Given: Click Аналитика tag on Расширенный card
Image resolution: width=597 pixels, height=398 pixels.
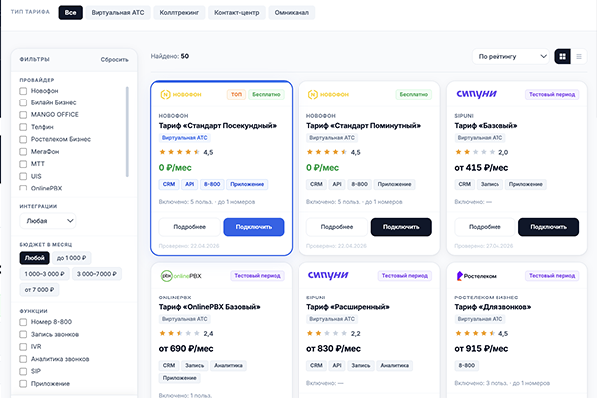Looking at the screenshot, I should (x=395, y=365).
